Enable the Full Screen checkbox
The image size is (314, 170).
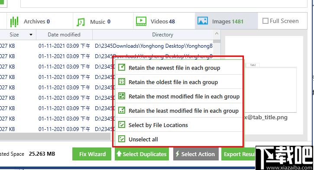tap(265, 21)
